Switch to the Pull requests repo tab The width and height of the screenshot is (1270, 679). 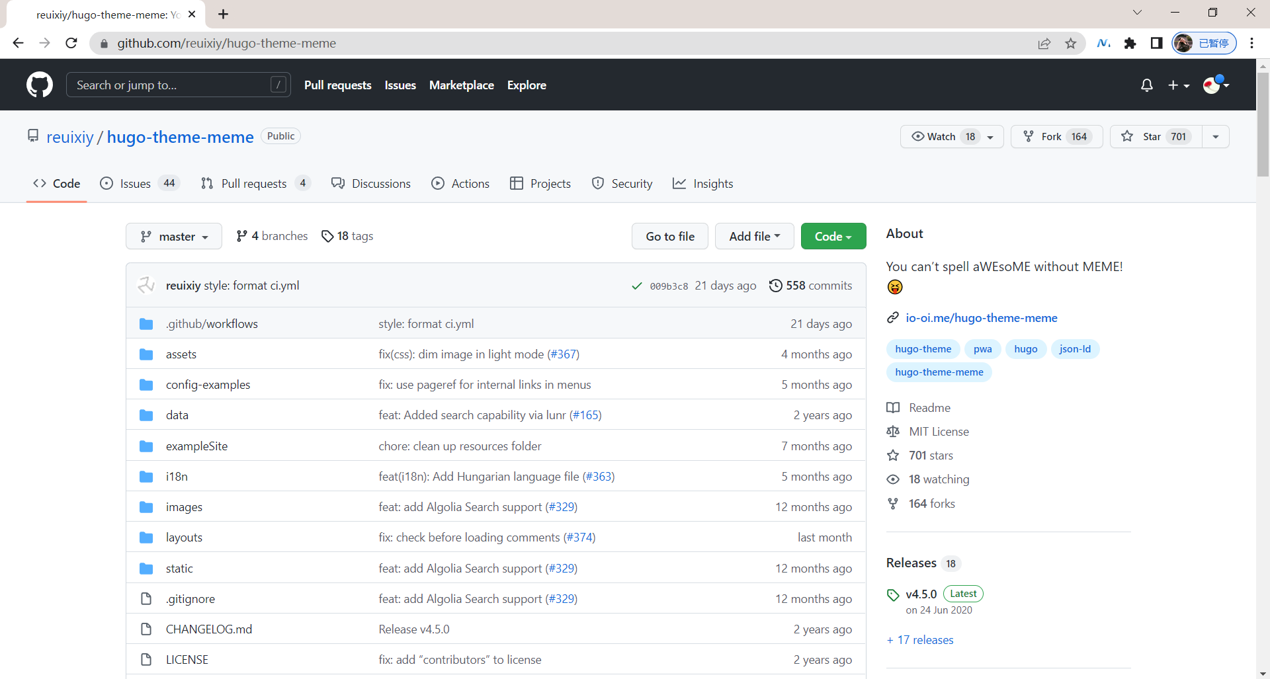255,184
